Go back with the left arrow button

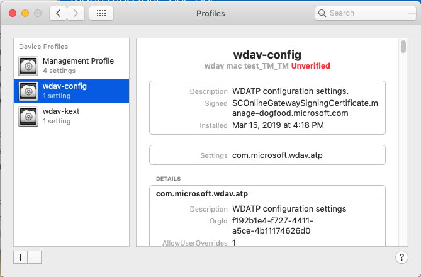tap(59, 13)
